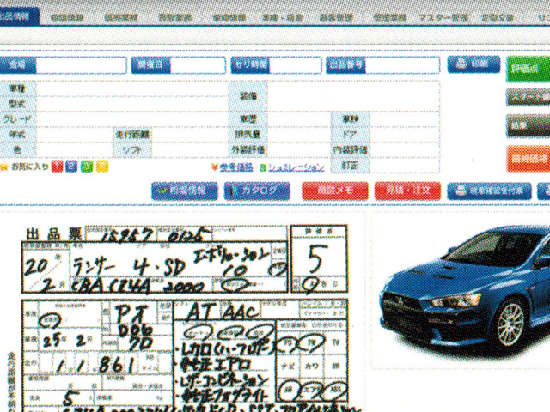Click the handwritten ランサー model name
Screen dimensions: 550x412
click(94, 269)
